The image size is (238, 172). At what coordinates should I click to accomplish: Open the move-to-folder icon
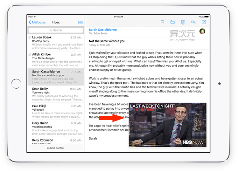(x=173, y=22)
